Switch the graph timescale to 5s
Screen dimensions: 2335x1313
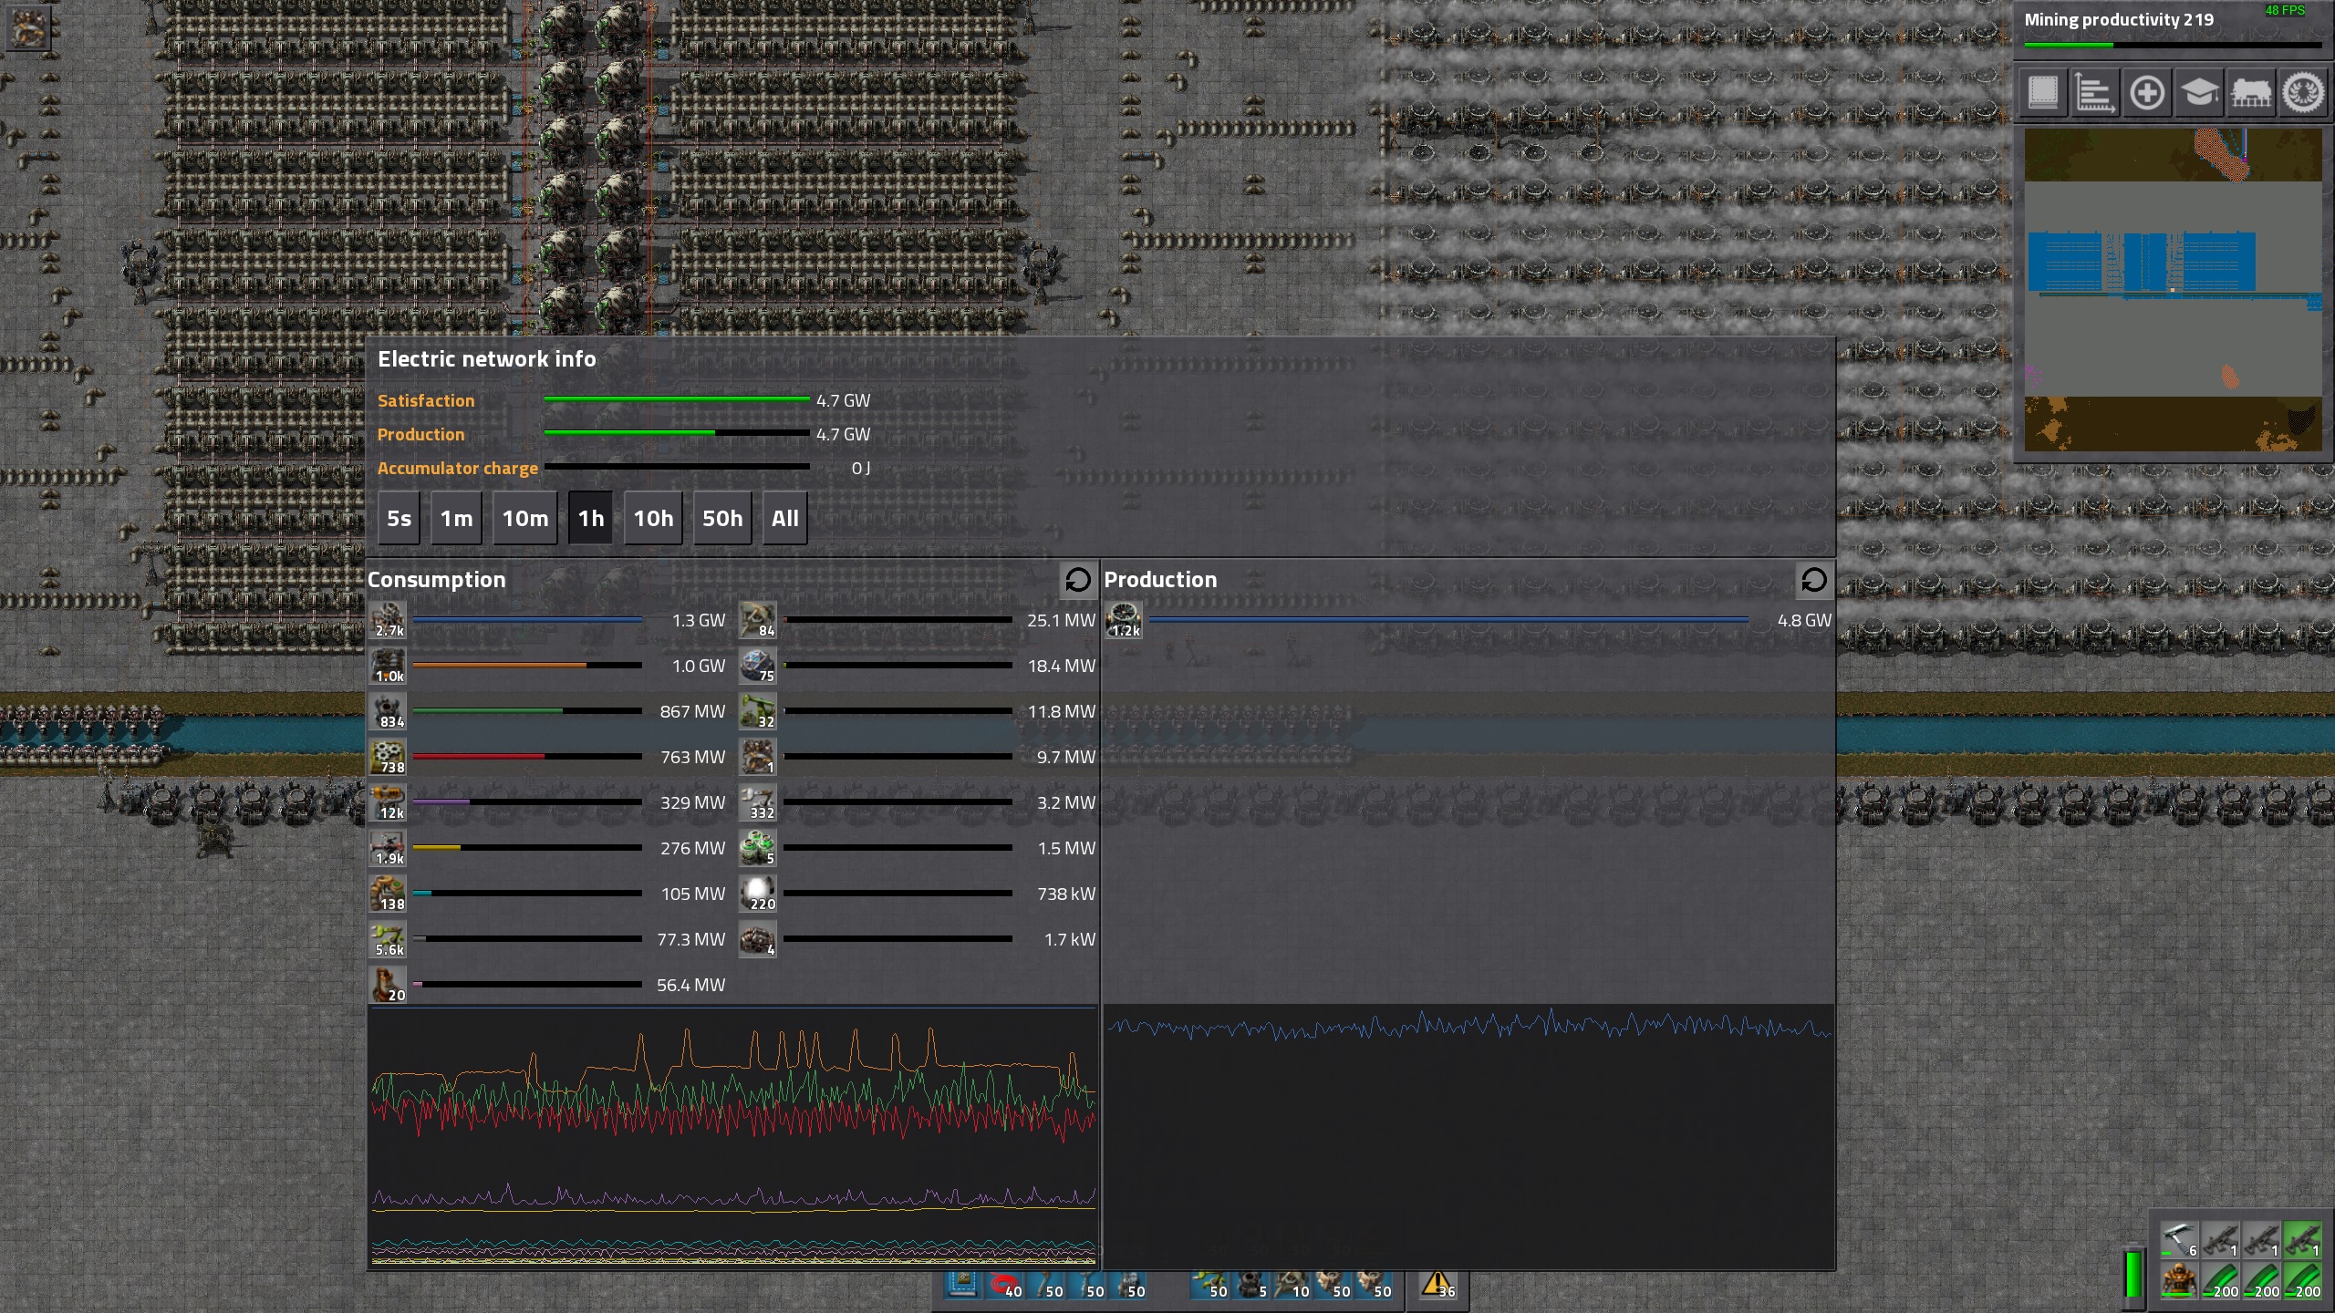(399, 519)
